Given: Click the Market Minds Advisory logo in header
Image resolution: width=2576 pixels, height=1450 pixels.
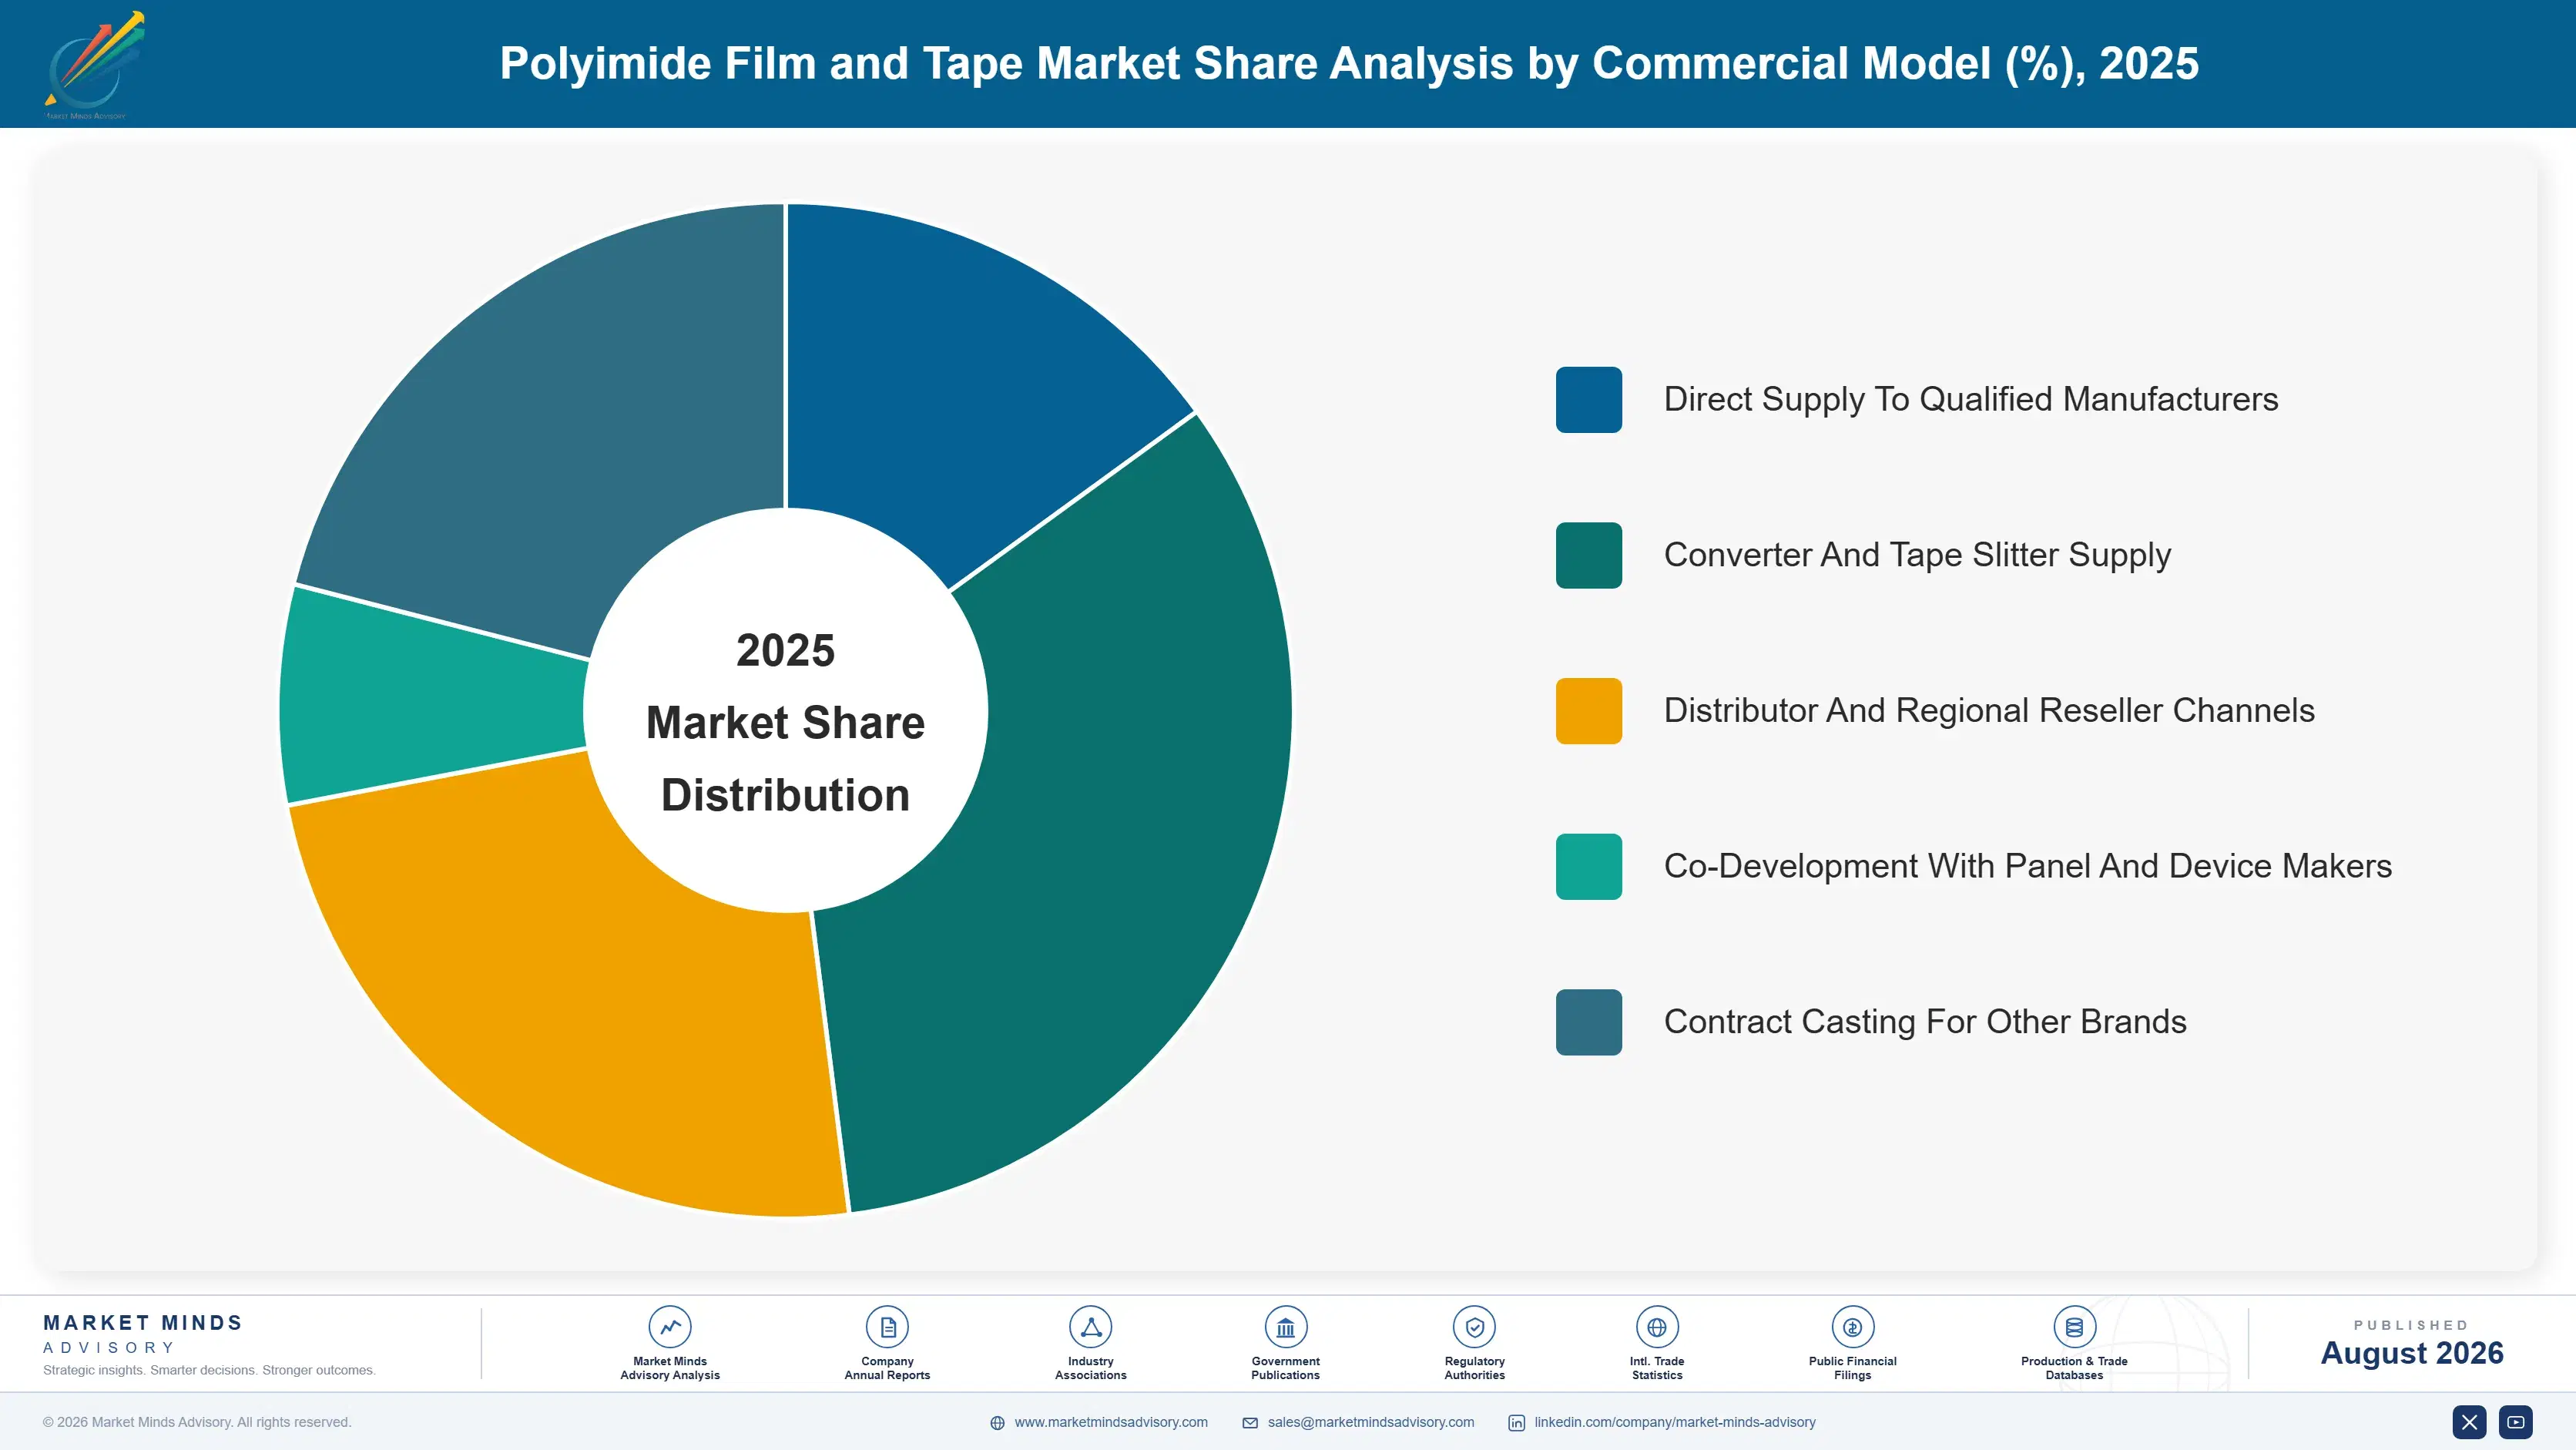Looking at the screenshot, I should tap(95, 65).
